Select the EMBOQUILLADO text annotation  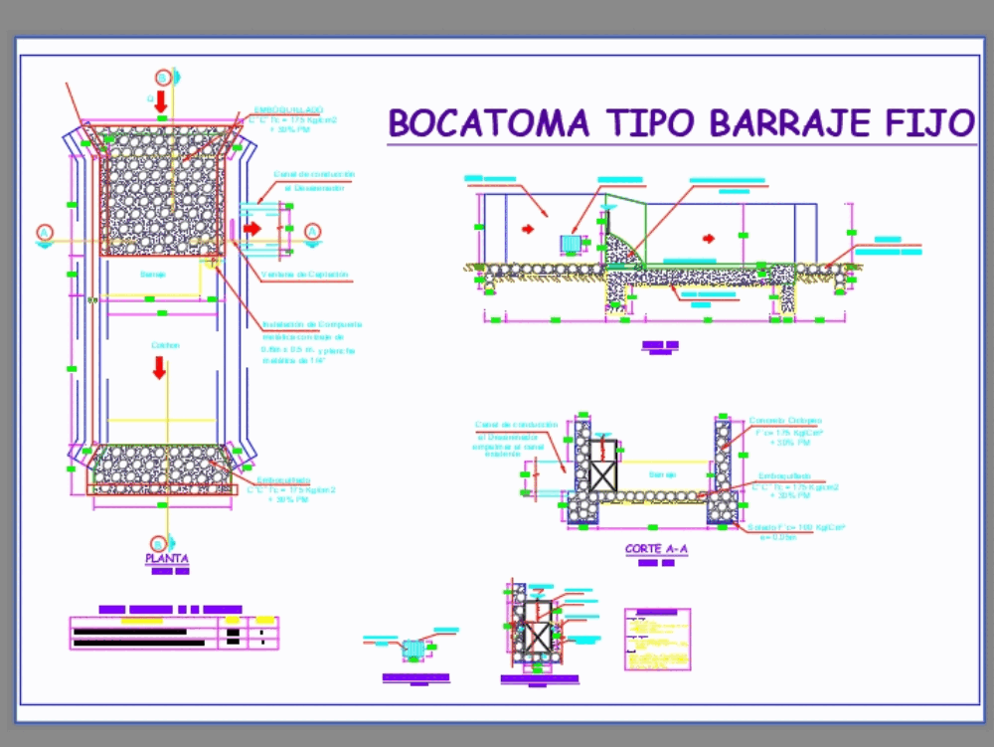coord(288,107)
